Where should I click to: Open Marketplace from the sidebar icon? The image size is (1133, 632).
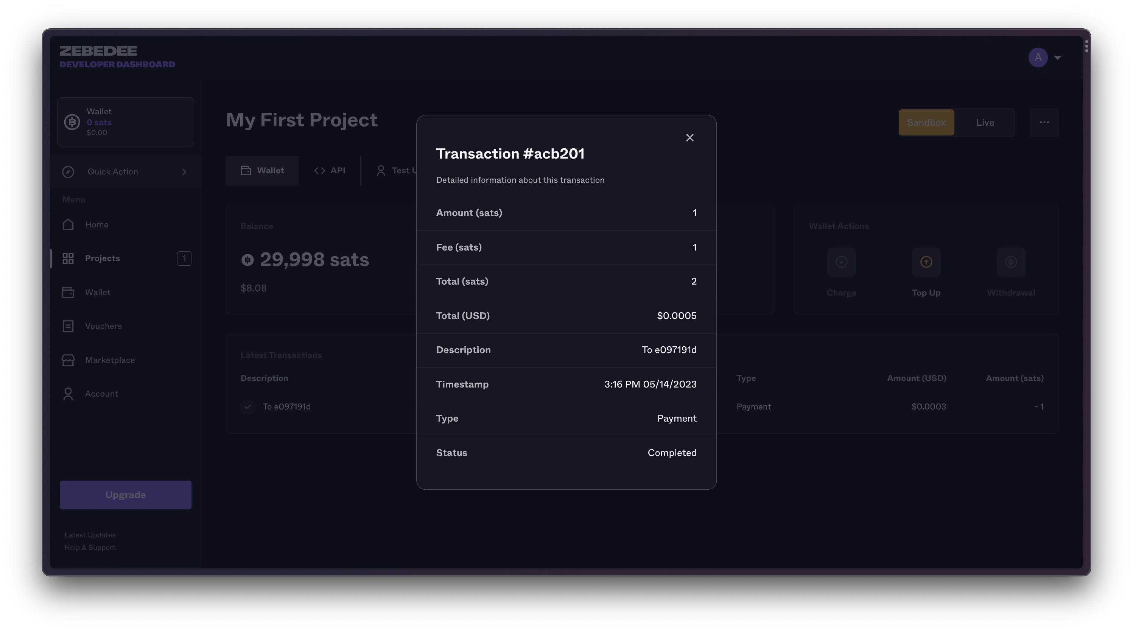pos(68,360)
